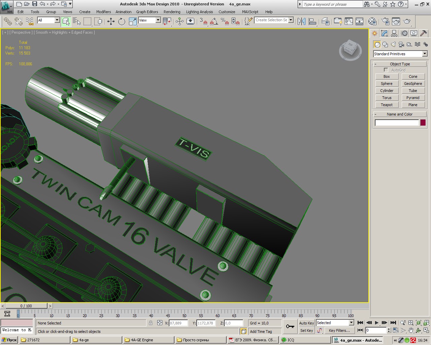Viewport: 431px width, 345px height.
Task: Toggle Angle Snap
Action: 214,22
